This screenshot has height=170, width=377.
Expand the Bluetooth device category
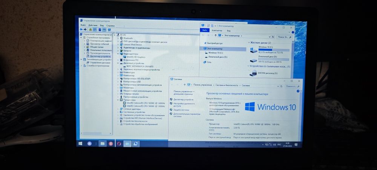[x=118, y=38]
